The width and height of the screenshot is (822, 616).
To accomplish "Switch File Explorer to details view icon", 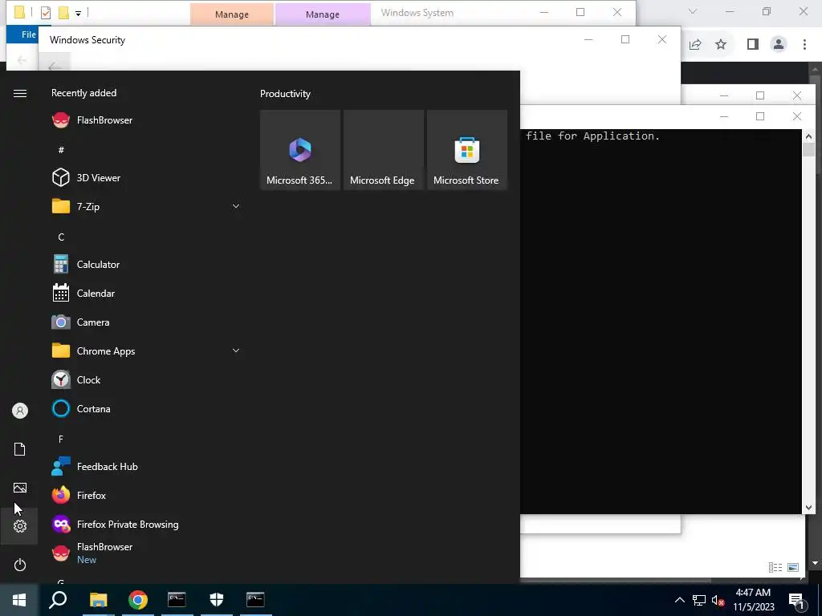I will (775, 567).
